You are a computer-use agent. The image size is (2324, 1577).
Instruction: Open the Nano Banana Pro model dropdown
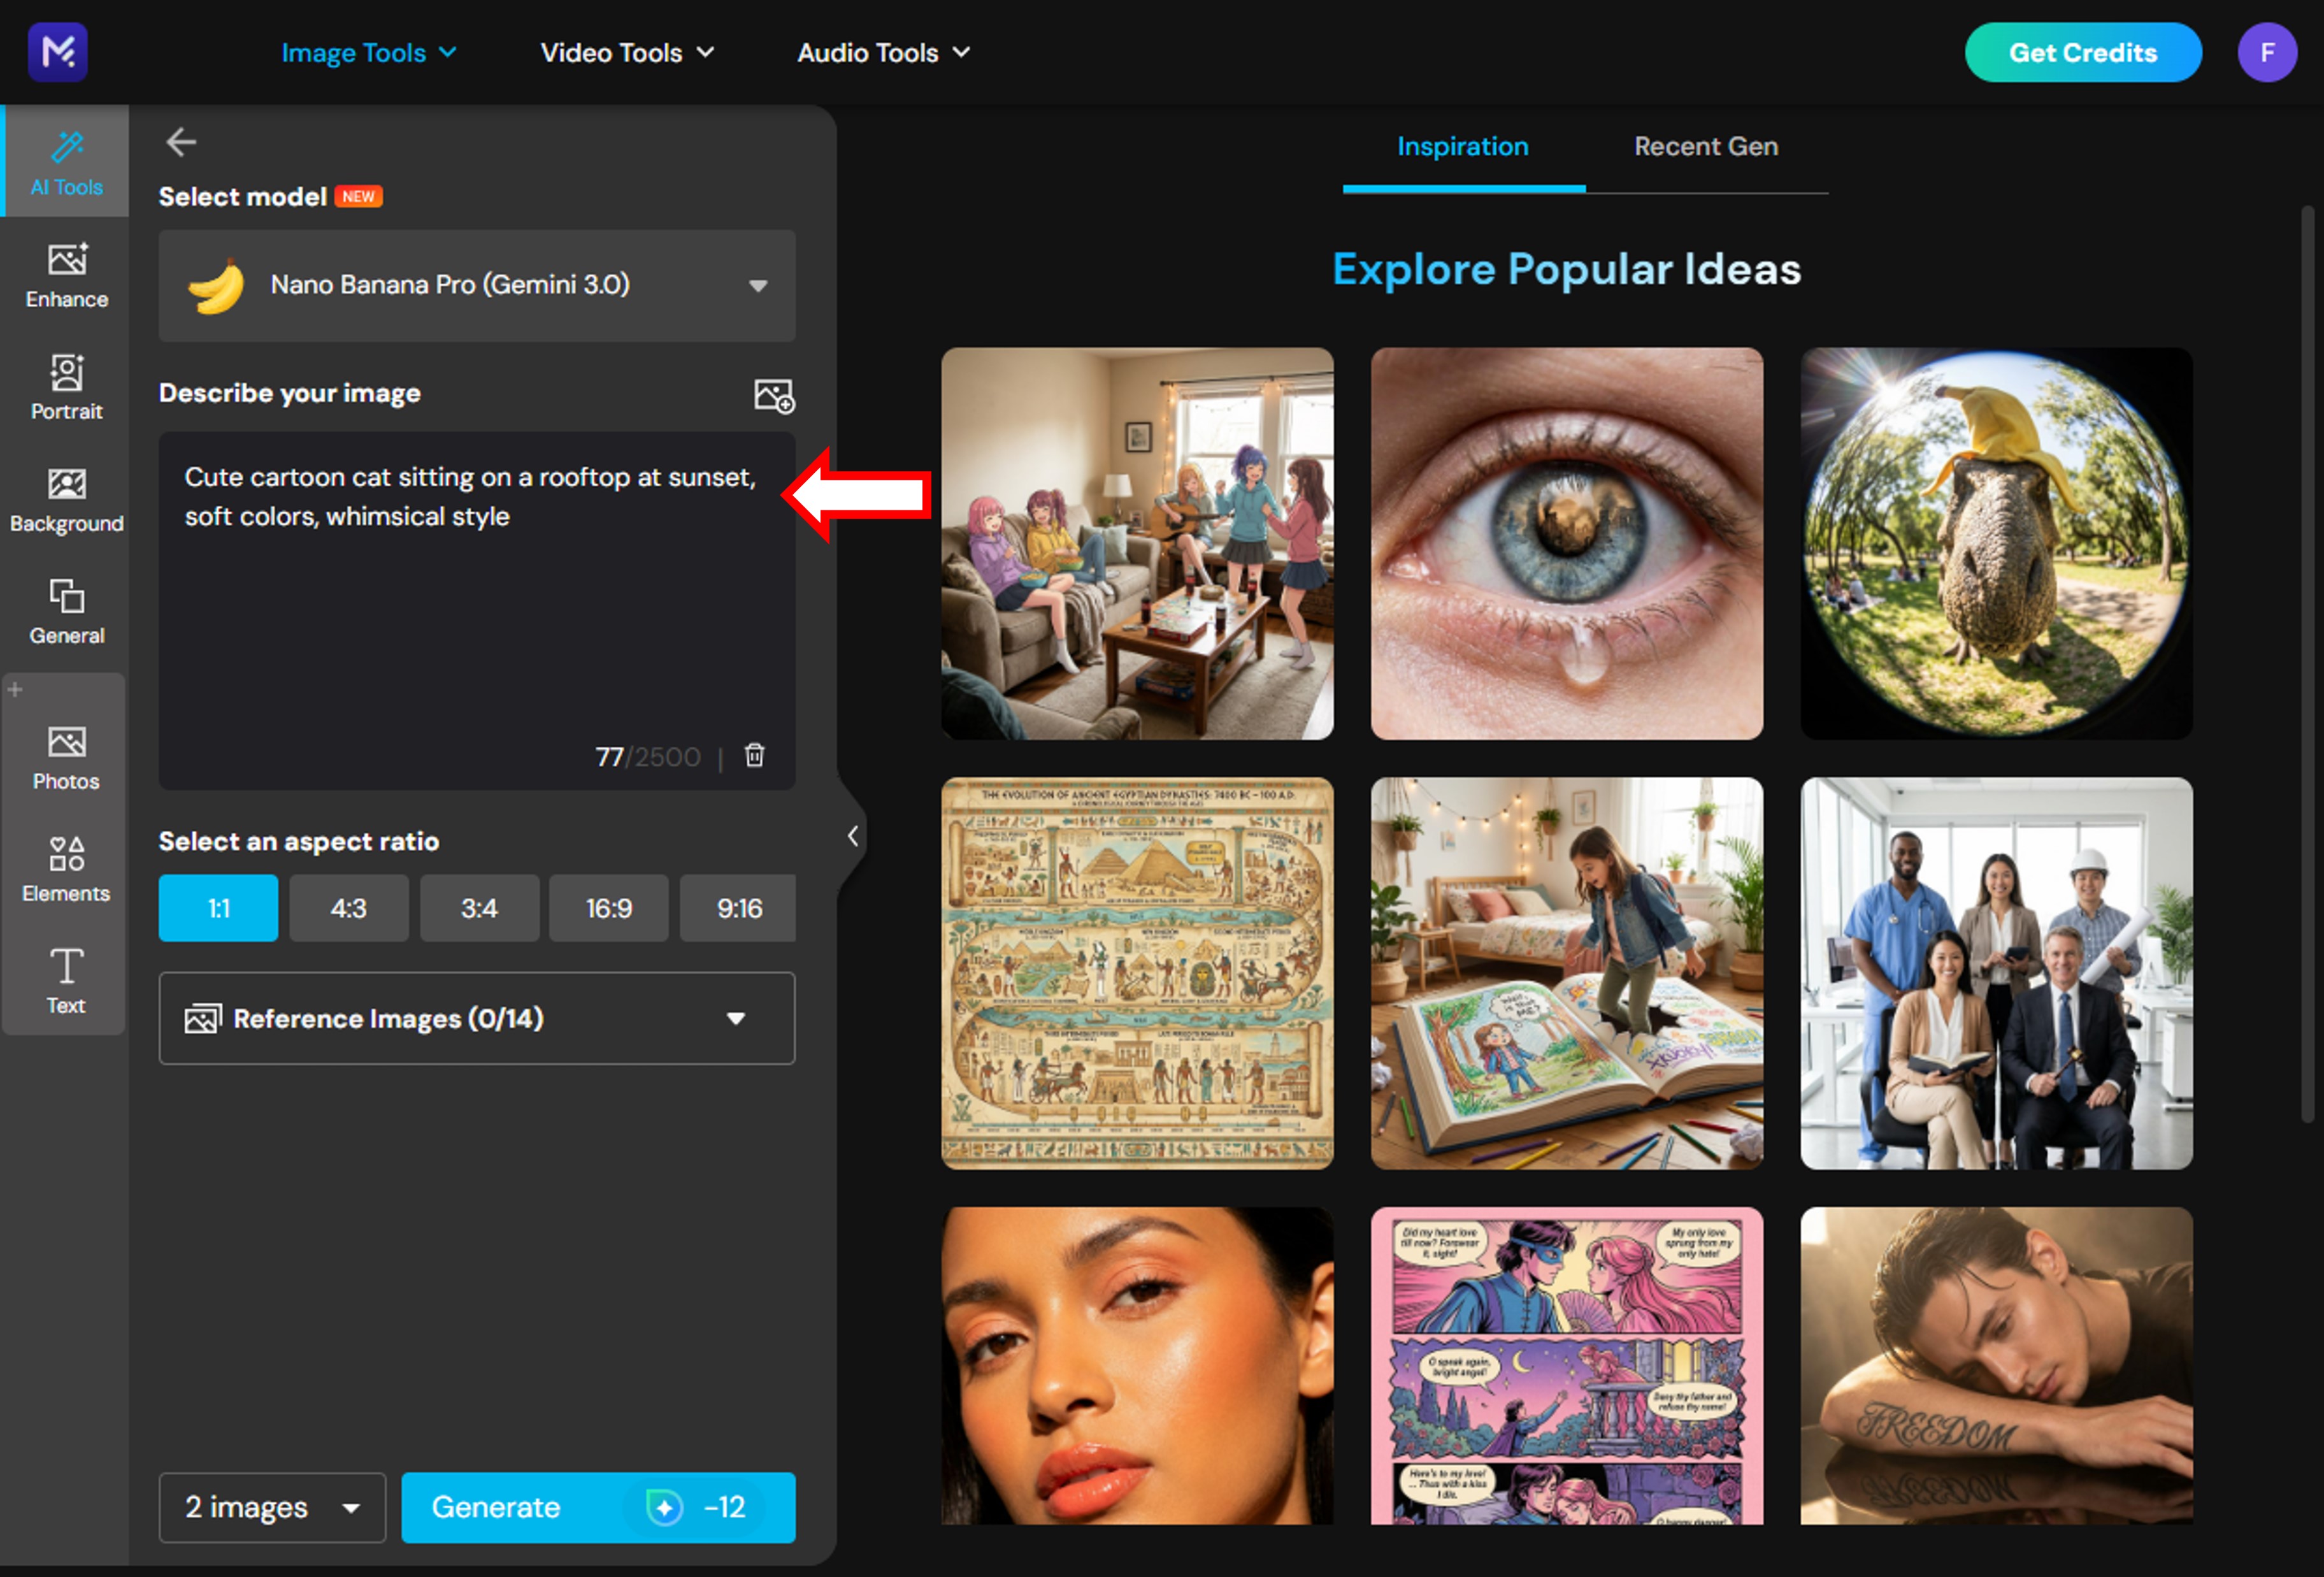coord(477,285)
